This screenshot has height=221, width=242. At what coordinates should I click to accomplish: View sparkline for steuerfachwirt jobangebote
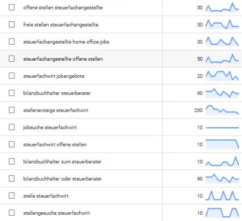pyautogui.click(x=222, y=76)
